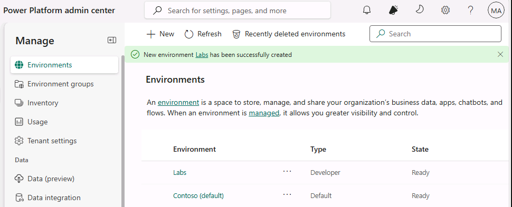Open more options for Contoso (default) row
512x207 pixels.
coord(287,194)
